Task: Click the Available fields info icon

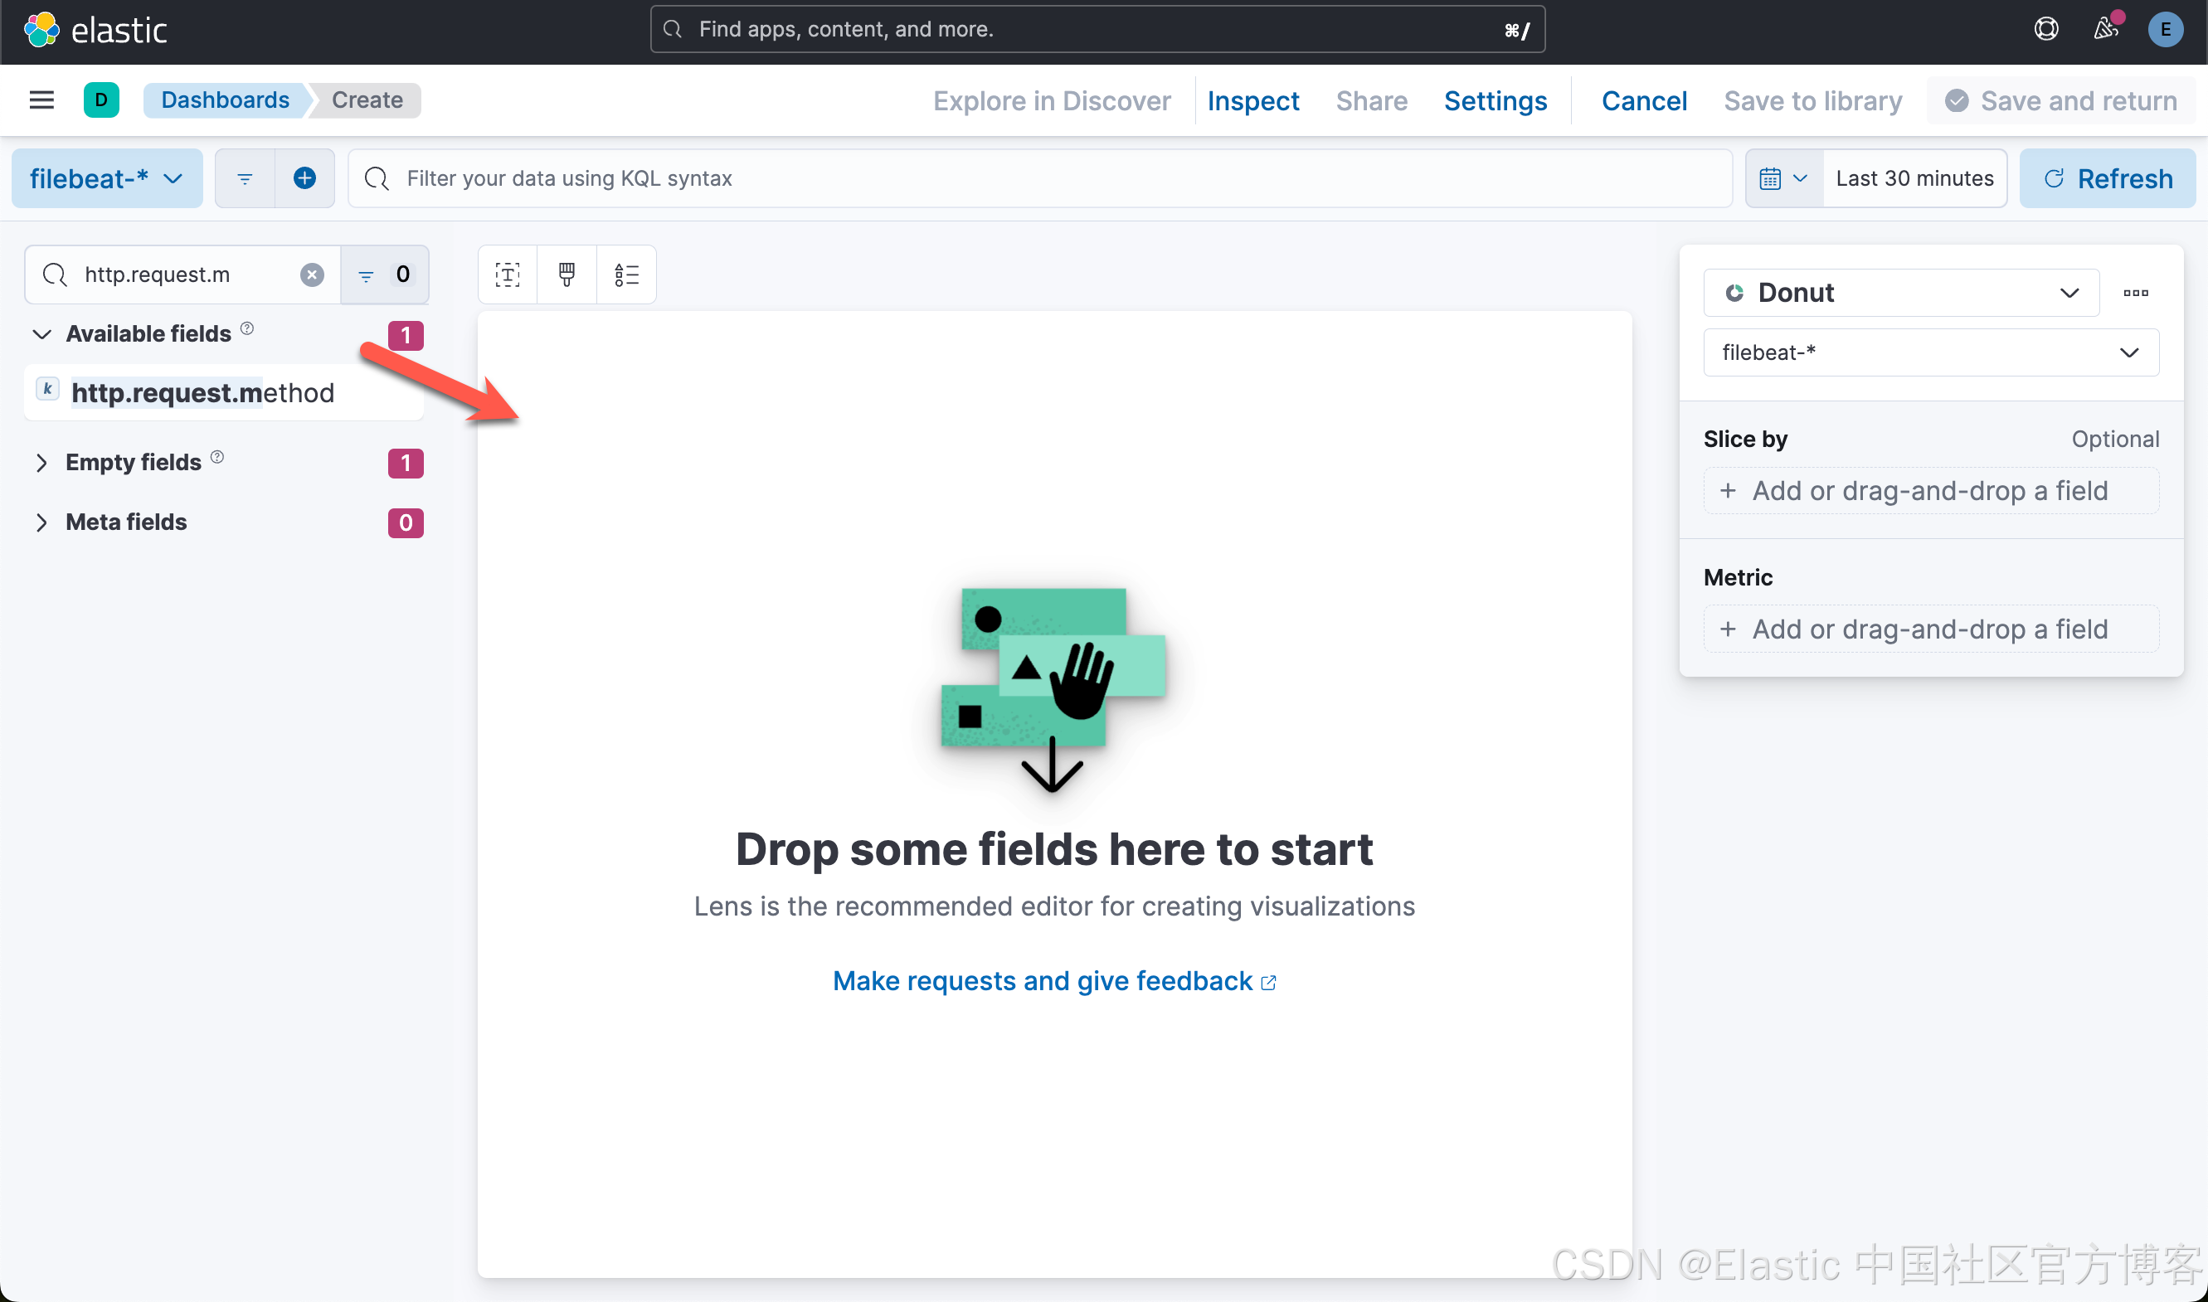Action: (x=247, y=328)
